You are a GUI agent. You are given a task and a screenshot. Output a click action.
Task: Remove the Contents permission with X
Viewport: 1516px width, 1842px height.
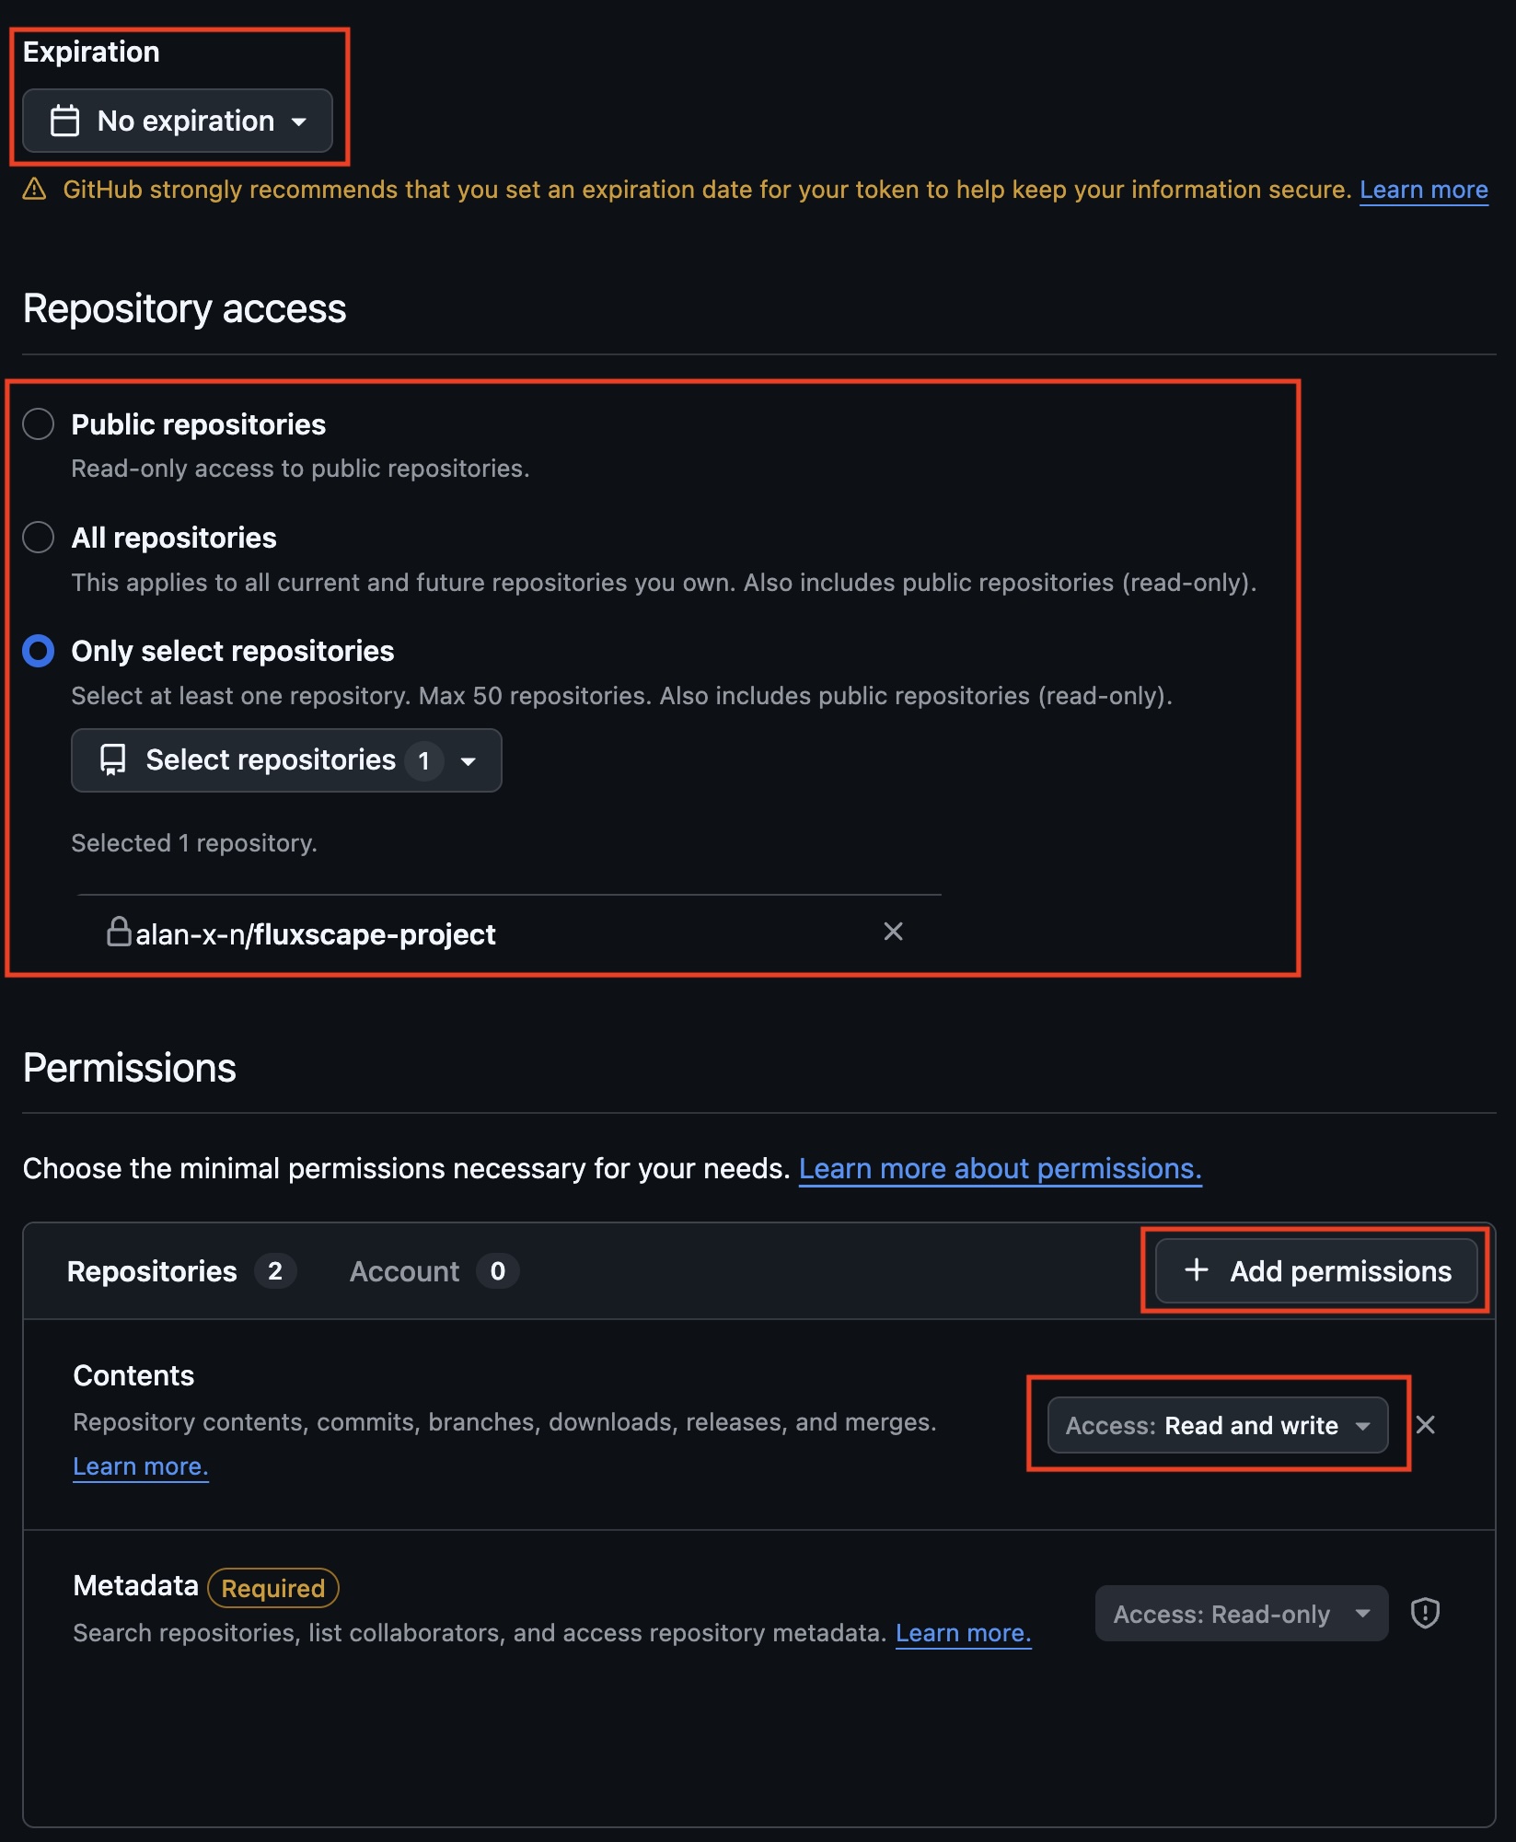click(1425, 1425)
